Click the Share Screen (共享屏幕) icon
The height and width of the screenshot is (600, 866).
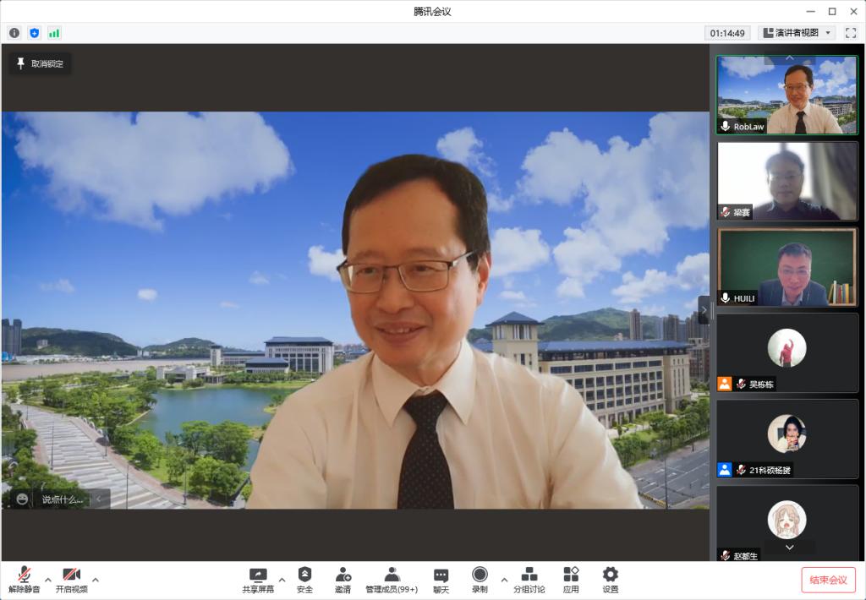point(258,575)
